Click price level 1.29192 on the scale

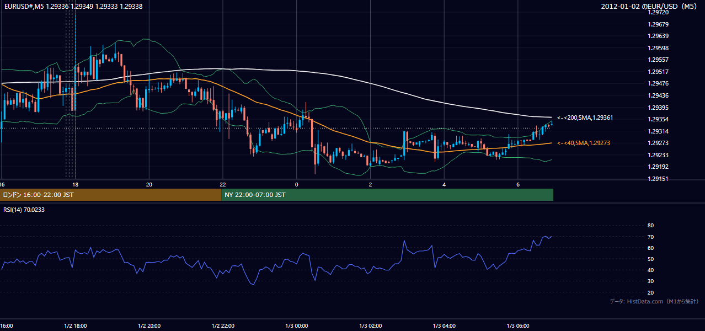click(x=658, y=167)
